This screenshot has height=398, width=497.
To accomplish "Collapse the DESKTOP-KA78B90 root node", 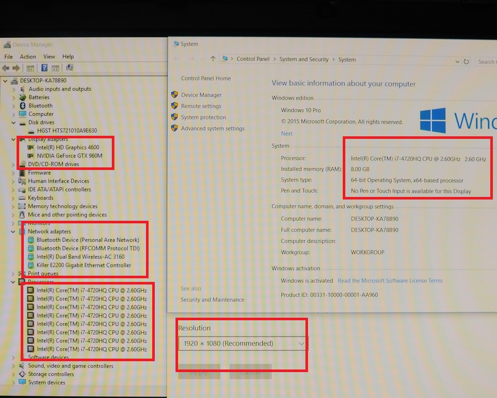I will [5, 81].
